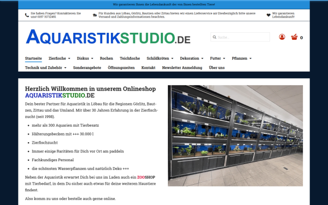This screenshot has width=328, height=205.
Task: Click the AquaristikStudio.de logo
Action: pos(108,37)
